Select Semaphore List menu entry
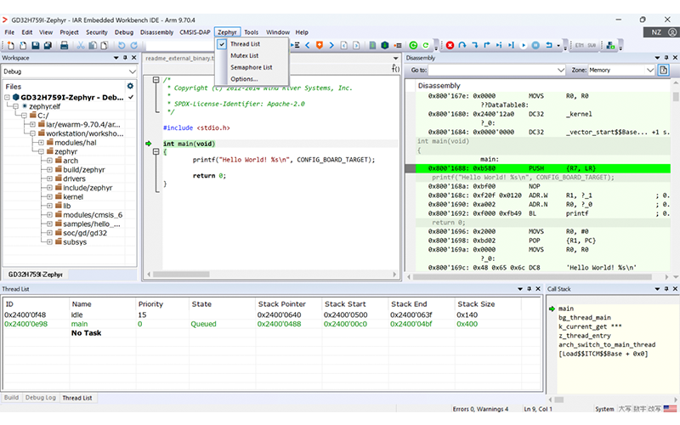This screenshot has height=425, width=680. tap(252, 67)
